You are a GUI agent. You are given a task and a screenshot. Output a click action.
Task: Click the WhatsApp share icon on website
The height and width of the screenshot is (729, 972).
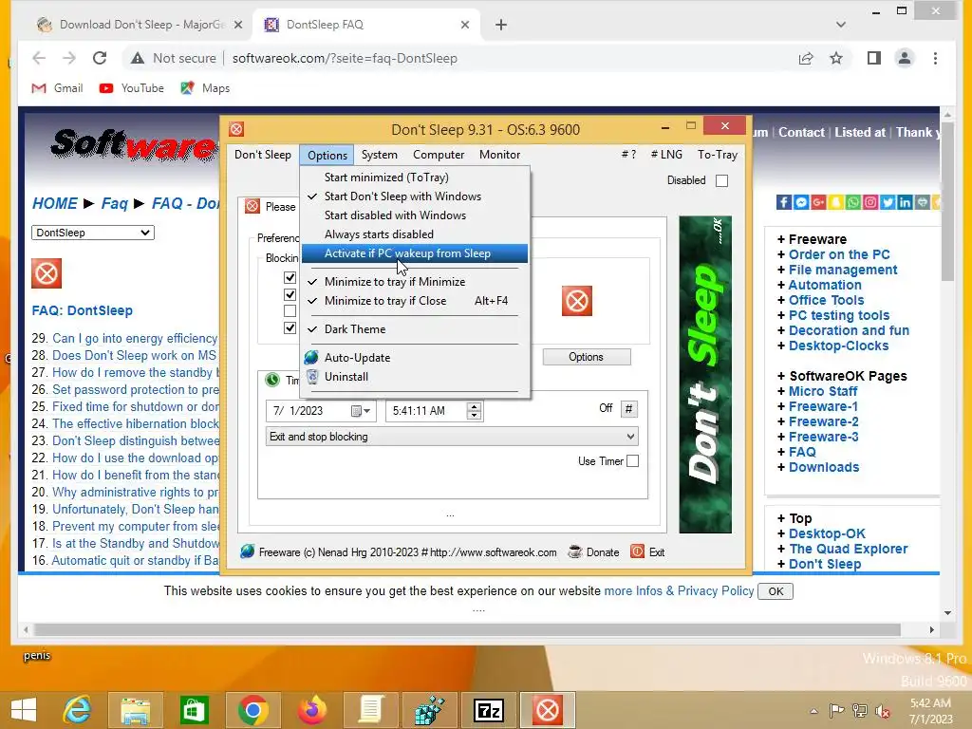pos(853,202)
